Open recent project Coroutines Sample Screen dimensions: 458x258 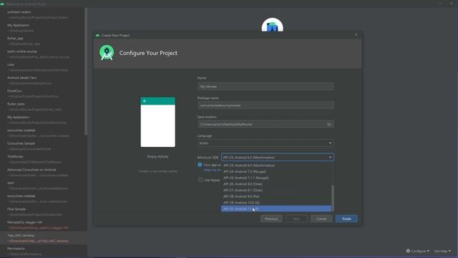click(x=43, y=146)
